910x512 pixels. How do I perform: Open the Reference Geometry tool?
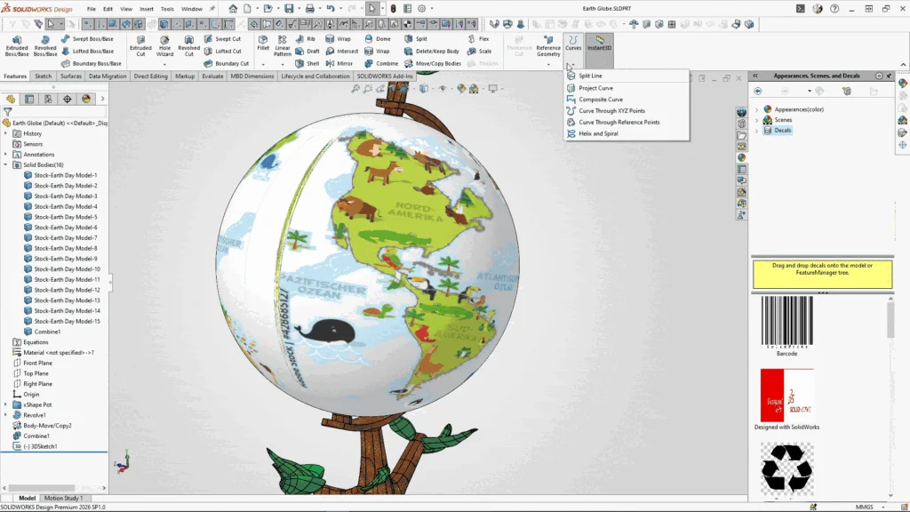coord(547,45)
